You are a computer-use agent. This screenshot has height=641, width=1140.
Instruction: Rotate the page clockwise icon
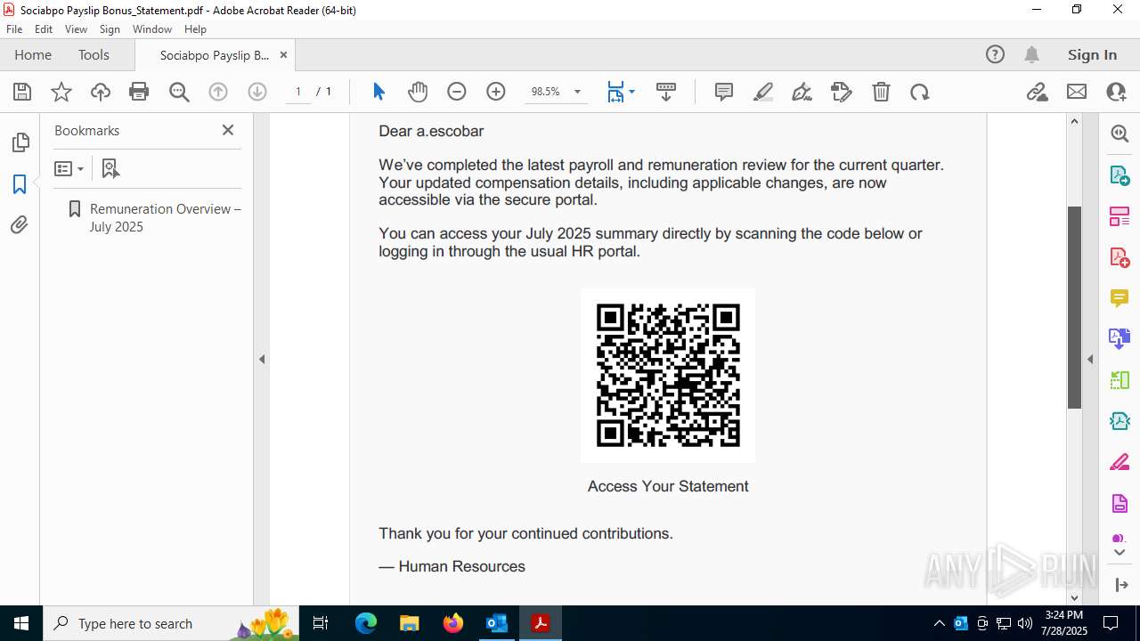920,92
